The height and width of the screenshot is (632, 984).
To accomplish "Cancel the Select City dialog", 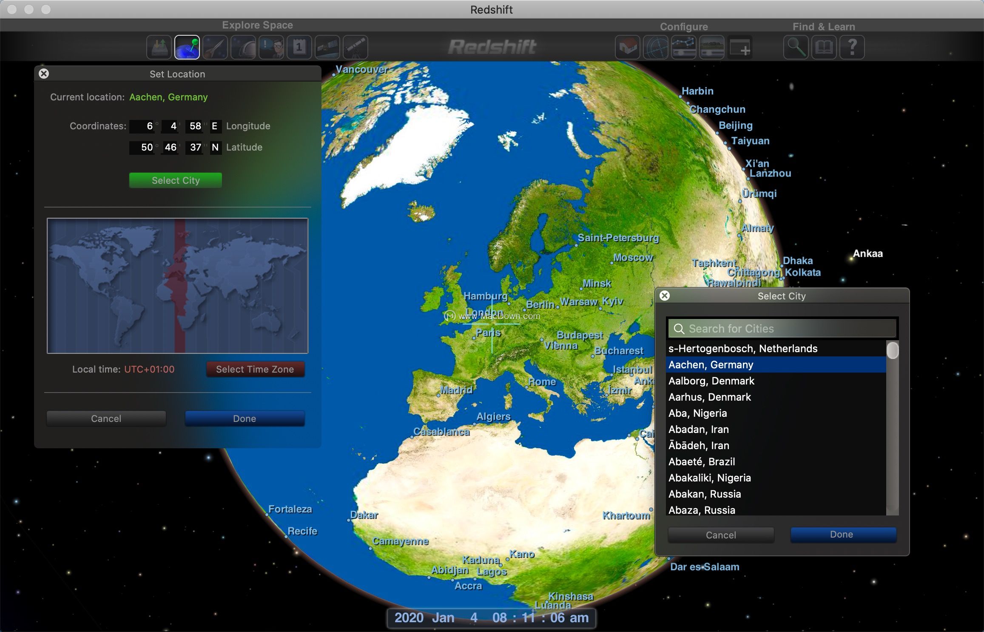I will [721, 535].
